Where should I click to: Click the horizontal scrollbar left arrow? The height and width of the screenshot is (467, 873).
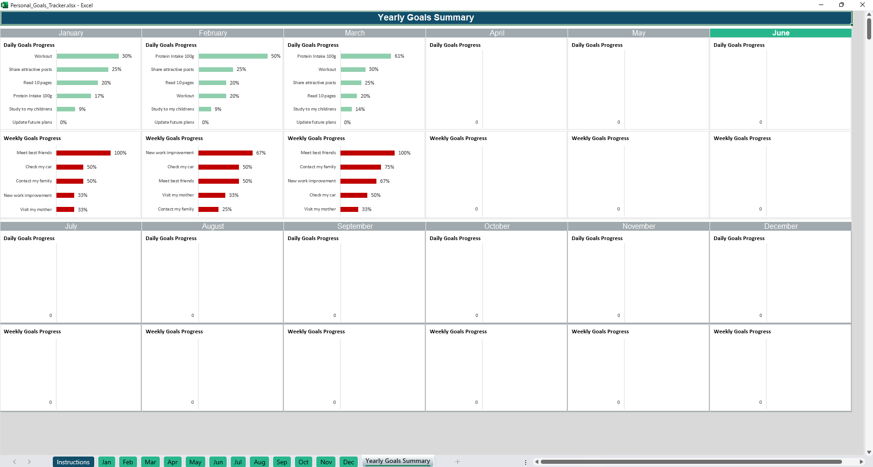click(537, 462)
